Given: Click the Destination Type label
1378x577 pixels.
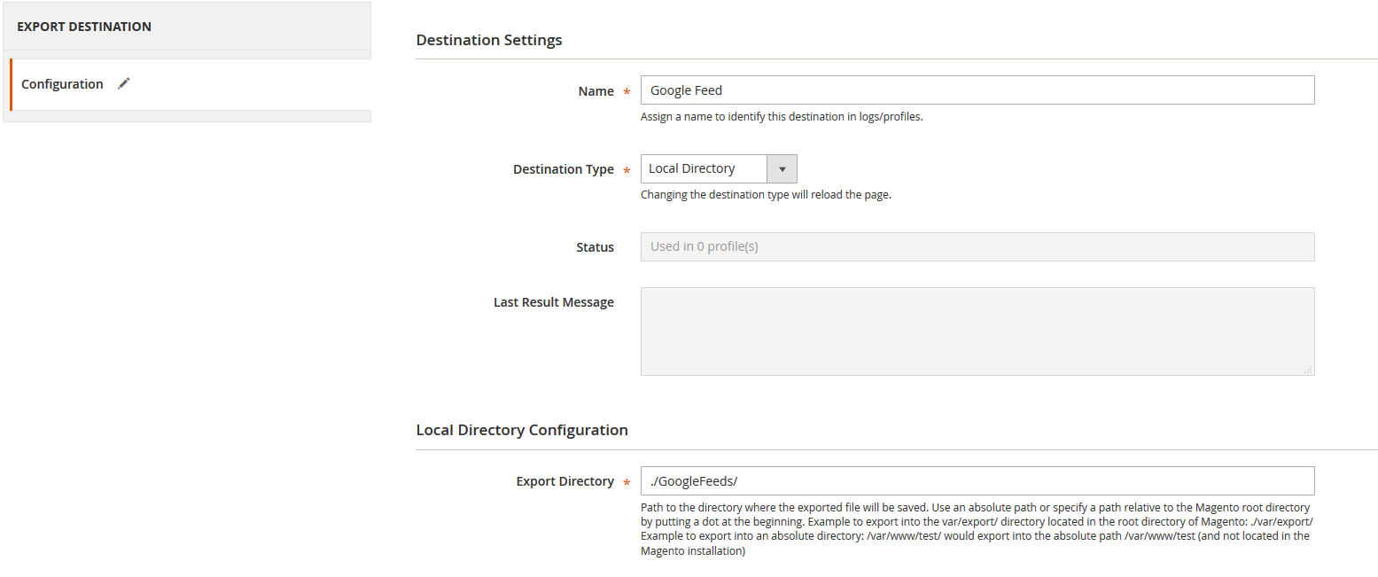Looking at the screenshot, I should 563,169.
